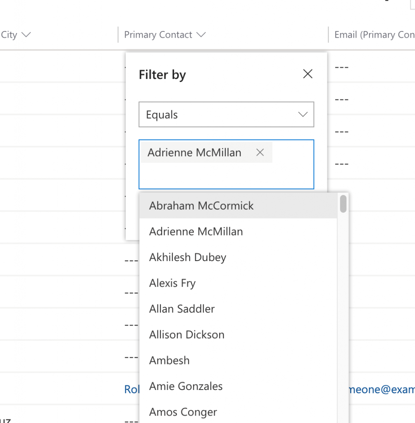The height and width of the screenshot is (423, 415).
Task: Pick Alexis Fry from the contact list
Action: pos(172,283)
